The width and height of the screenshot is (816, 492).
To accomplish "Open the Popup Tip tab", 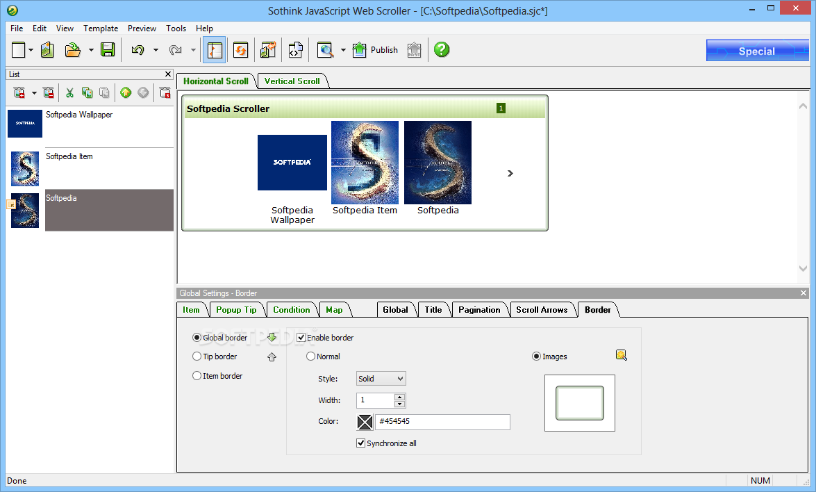I will click(236, 310).
